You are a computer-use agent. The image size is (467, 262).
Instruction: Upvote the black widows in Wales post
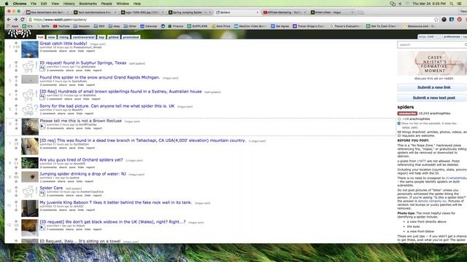[x=16, y=221]
